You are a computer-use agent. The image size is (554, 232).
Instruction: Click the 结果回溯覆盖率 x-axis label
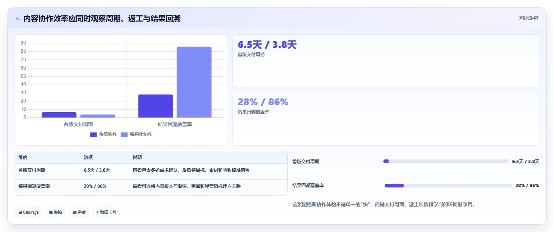tap(175, 124)
